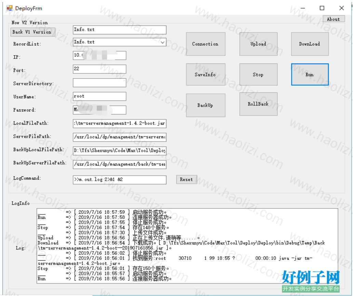Expand the RecordList dropdown arrow
Screen dimensions: 353x296
163,42
